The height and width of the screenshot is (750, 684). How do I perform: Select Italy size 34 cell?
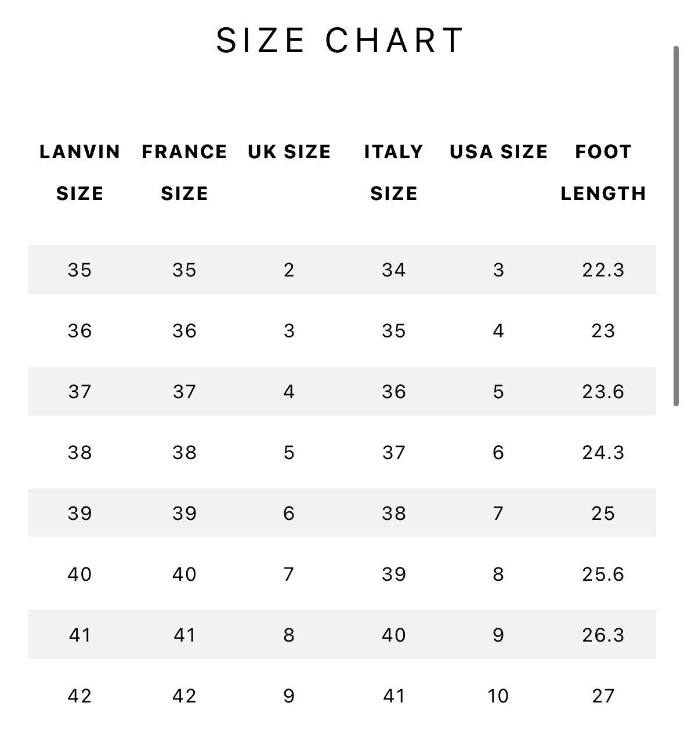pos(394,270)
